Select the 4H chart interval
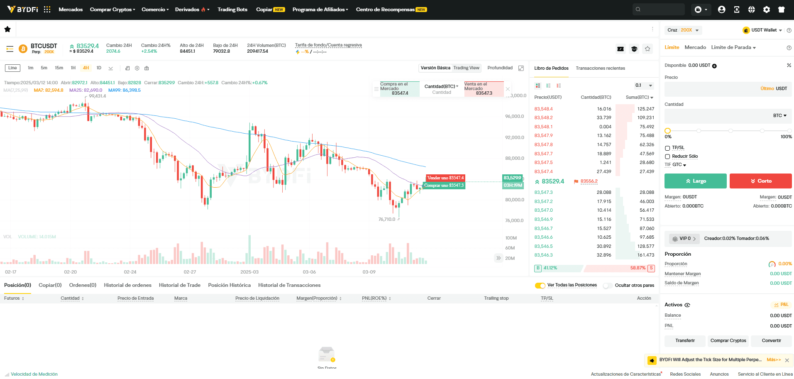794x379 pixels. tap(86, 68)
